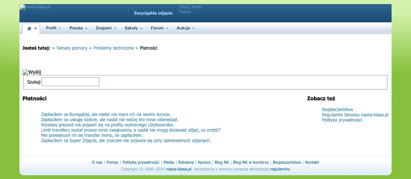The height and width of the screenshot is (179, 411).
Task: Click Kariera footer link
Action: tap(204, 162)
